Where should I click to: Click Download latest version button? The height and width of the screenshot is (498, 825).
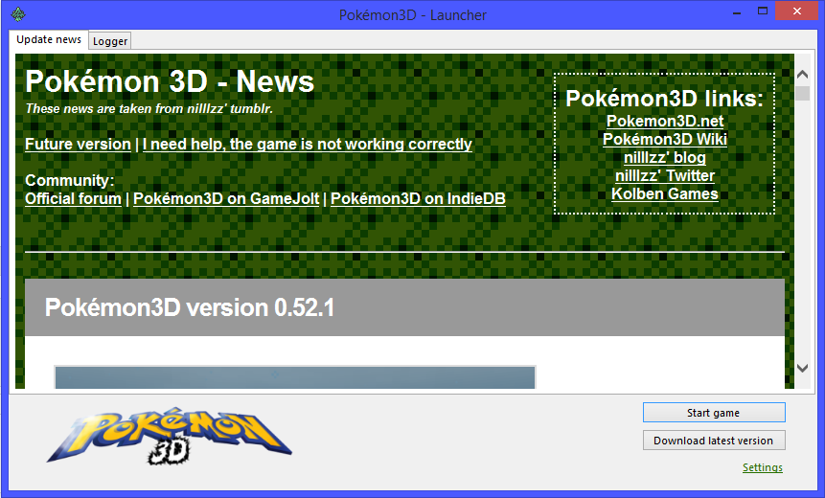[x=713, y=441]
